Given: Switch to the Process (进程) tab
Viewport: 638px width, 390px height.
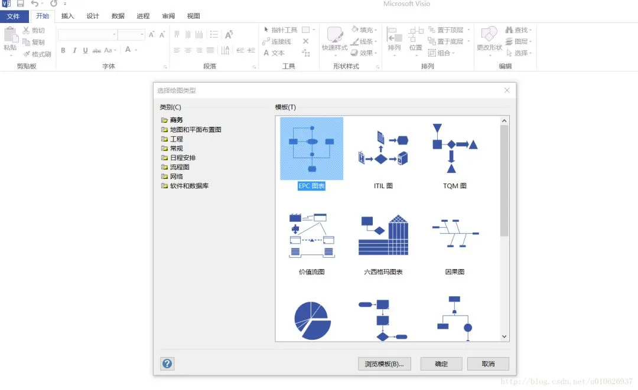Looking at the screenshot, I should pos(143,17).
